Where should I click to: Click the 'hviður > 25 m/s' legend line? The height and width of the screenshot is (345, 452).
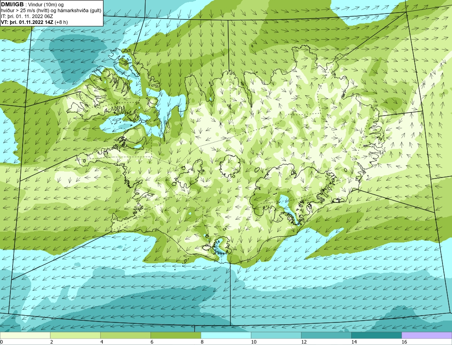tap(51, 10)
